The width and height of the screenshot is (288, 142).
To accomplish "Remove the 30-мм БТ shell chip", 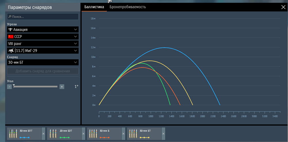I will pos(163,134).
